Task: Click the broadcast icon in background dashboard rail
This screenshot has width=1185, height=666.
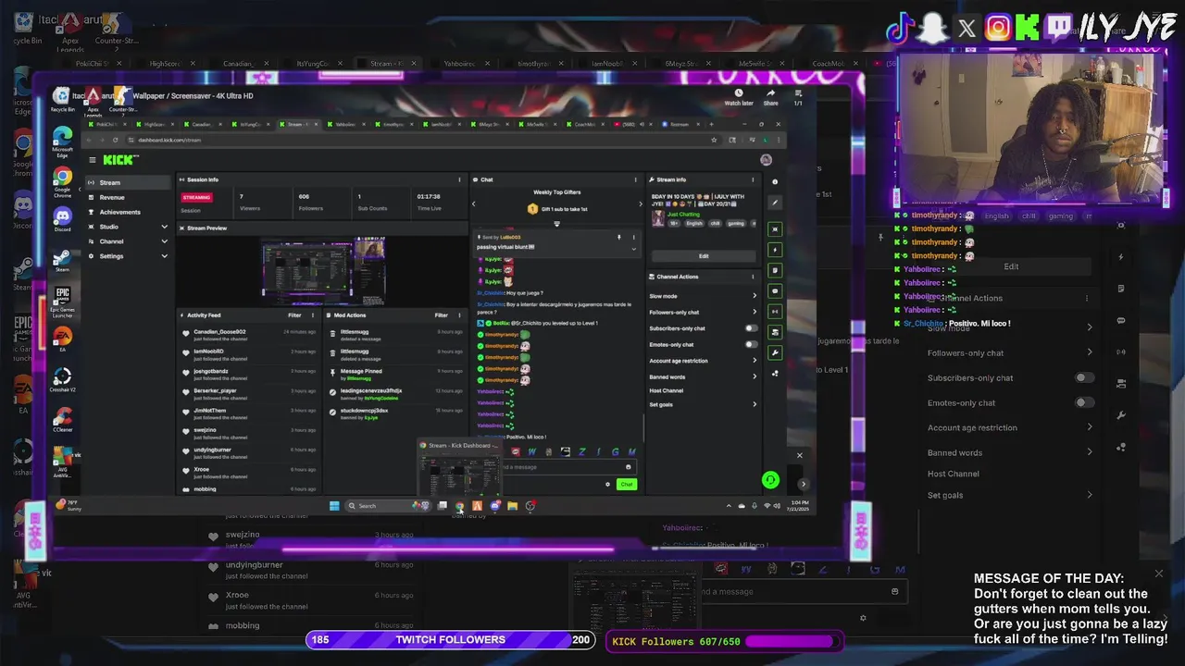Action: 1121,351
